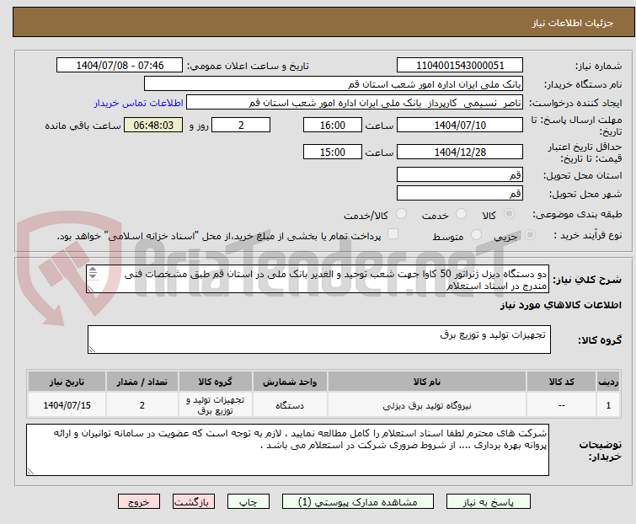Open 'مشاهده مدارک پیوستی (1)' attachments
The width and height of the screenshot is (636, 524).
357,502
